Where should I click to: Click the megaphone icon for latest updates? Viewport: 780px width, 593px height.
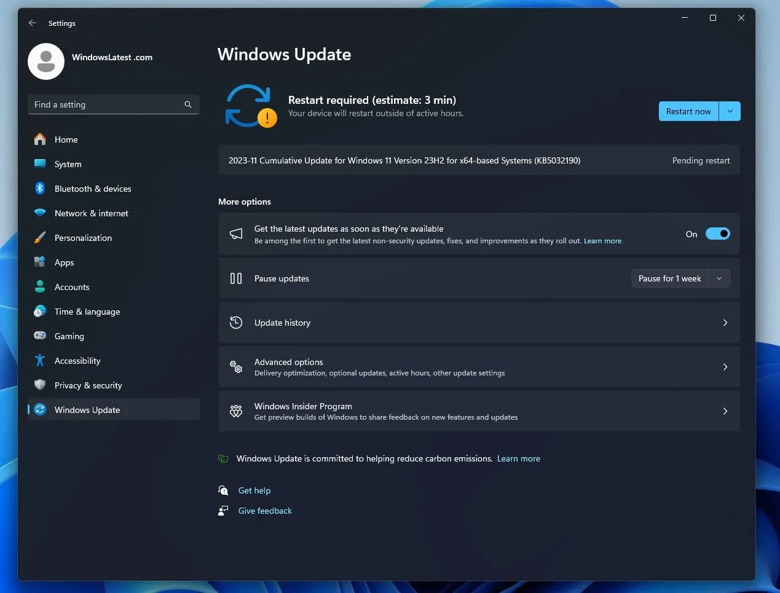236,234
